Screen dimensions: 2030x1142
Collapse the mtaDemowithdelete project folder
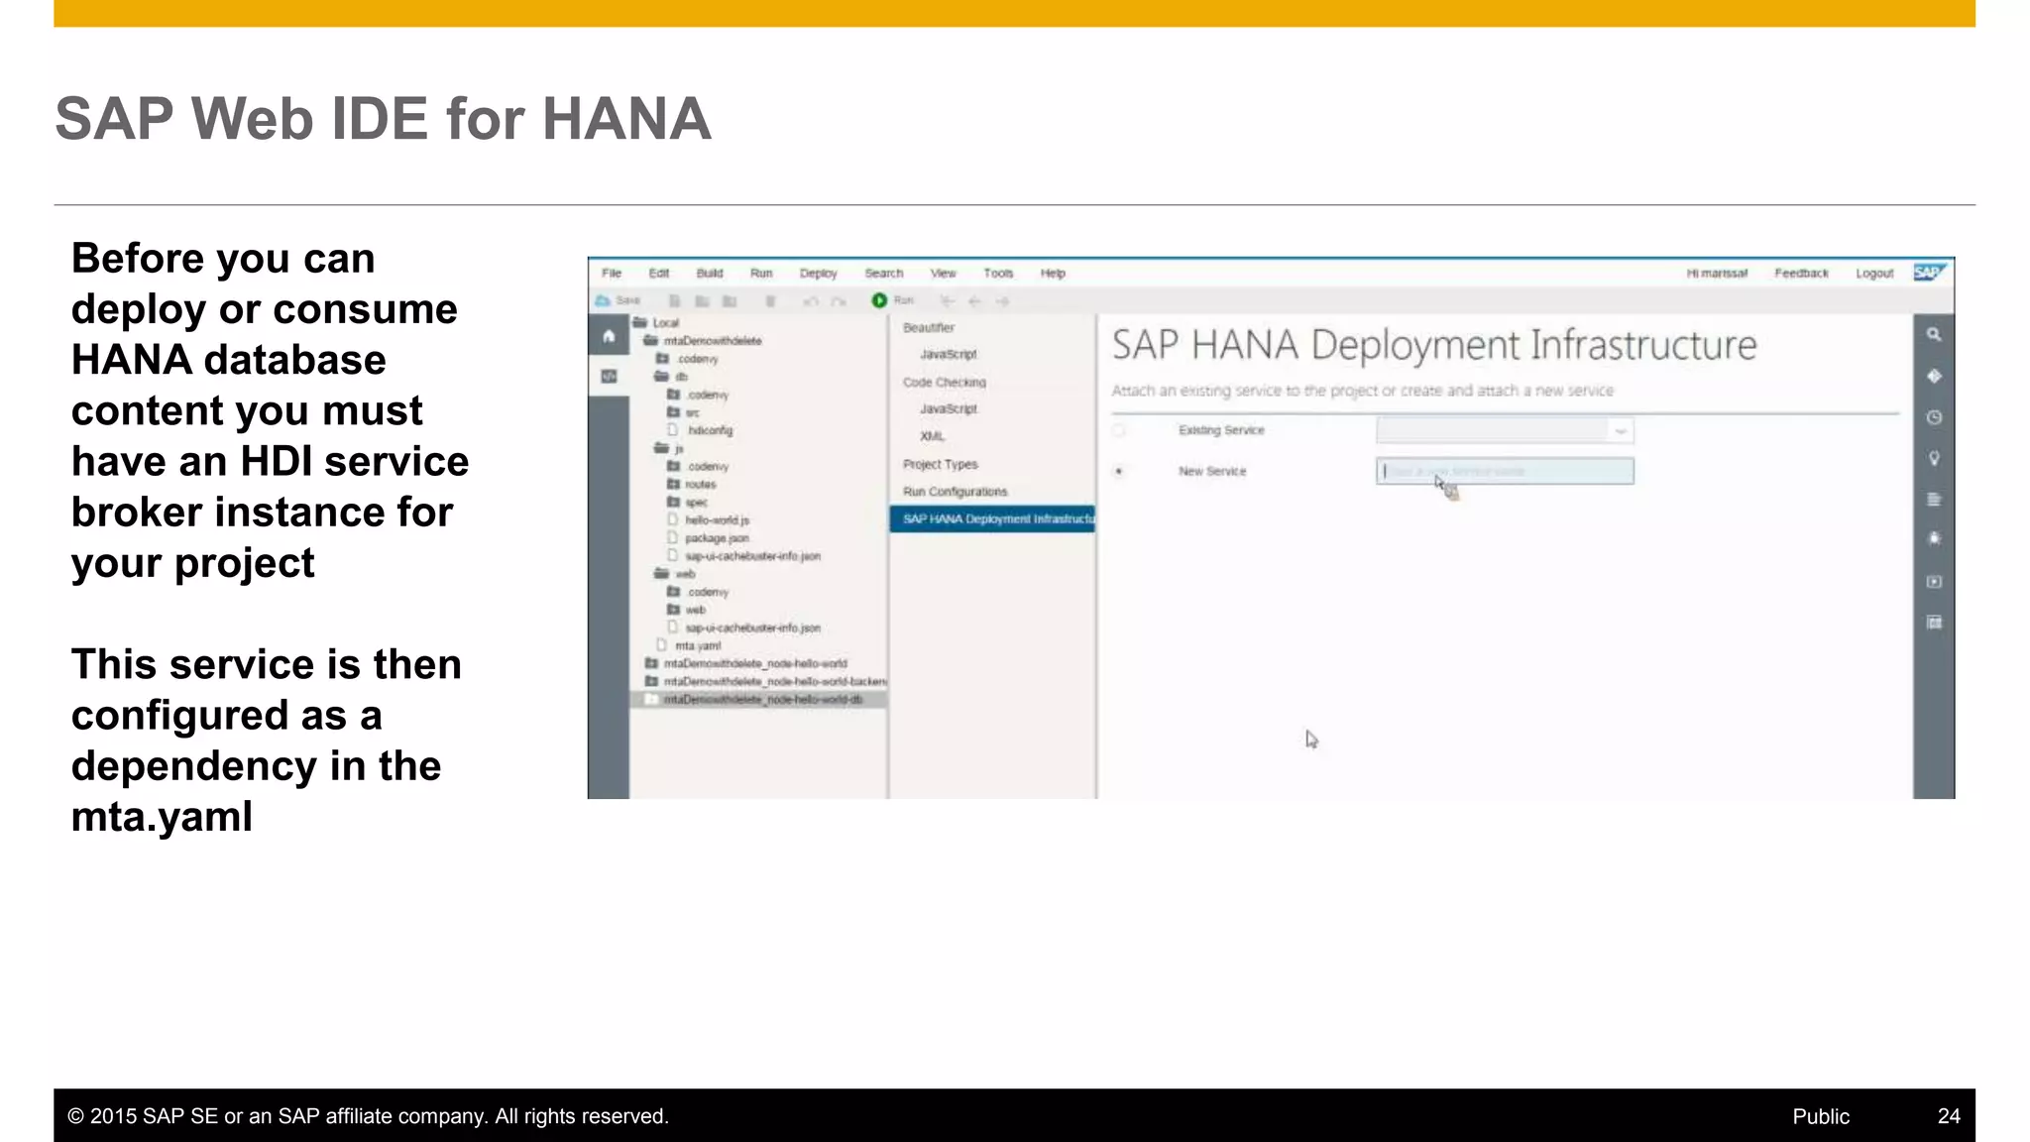pyautogui.click(x=651, y=340)
